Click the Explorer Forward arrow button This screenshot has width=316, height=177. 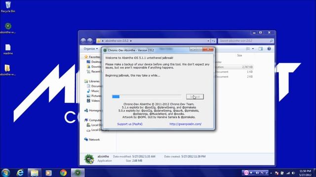[90, 41]
